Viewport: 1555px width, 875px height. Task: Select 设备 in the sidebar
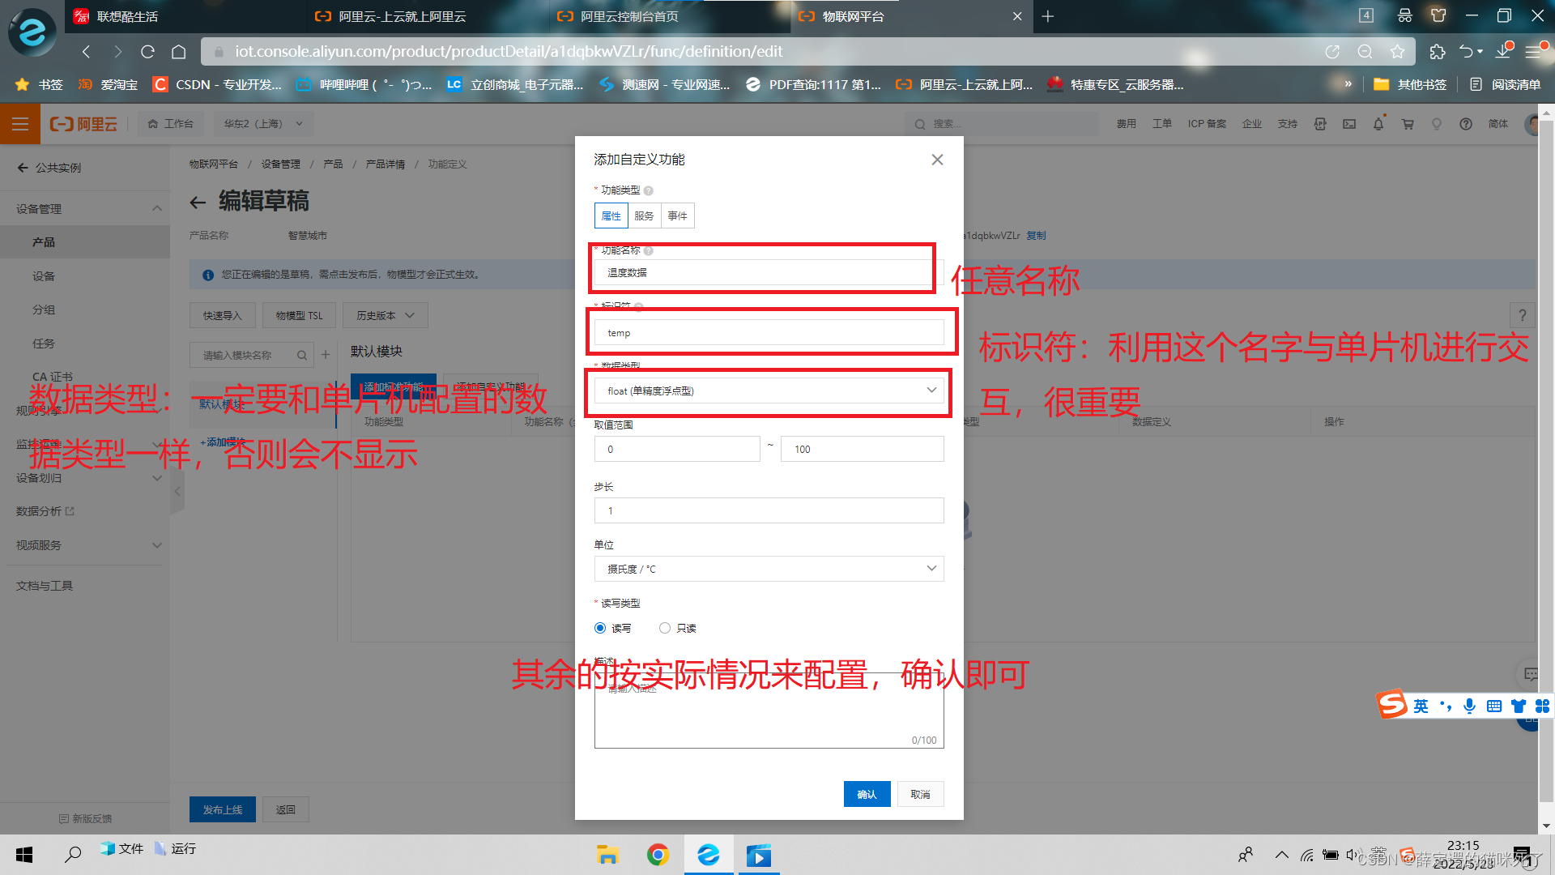(x=44, y=276)
